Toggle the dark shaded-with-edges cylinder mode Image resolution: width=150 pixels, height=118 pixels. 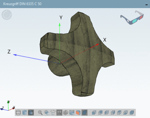click(31, 113)
